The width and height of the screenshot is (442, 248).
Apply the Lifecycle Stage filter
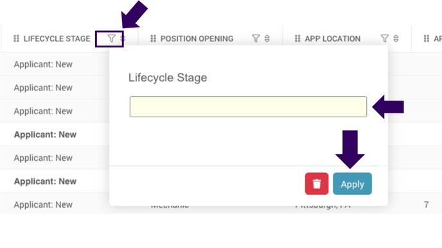tap(352, 184)
